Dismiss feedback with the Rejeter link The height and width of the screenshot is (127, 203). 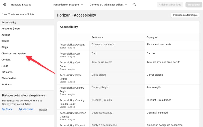[x=43, y=110]
